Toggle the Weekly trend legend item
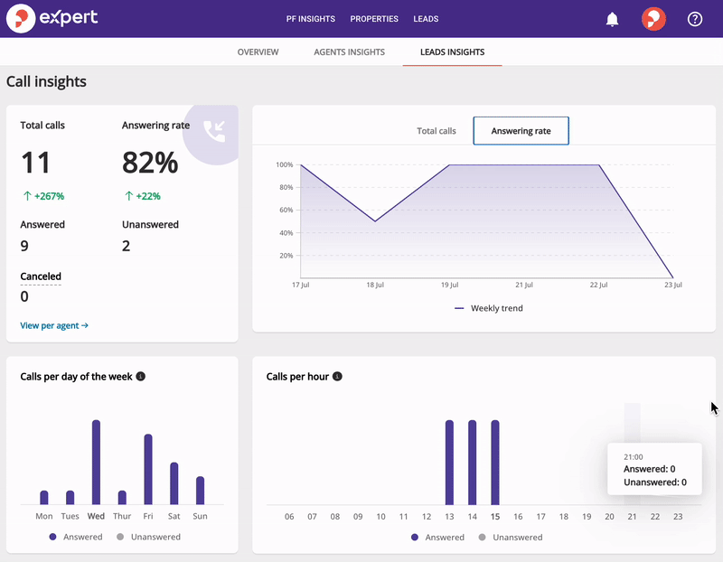 tap(489, 308)
